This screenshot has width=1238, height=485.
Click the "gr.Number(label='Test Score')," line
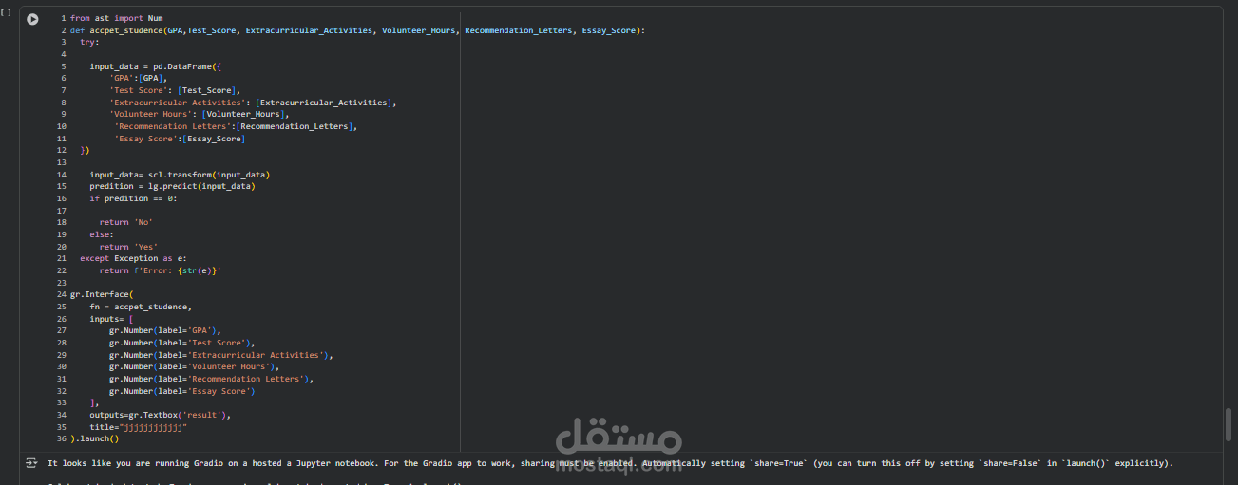(182, 343)
